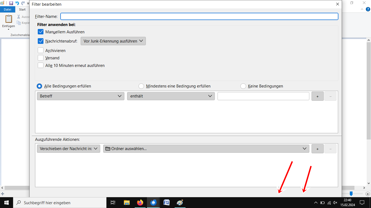371x208 pixels.
Task: Switch to the Start ribbon tab in Paint
Action: coord(22,9)
